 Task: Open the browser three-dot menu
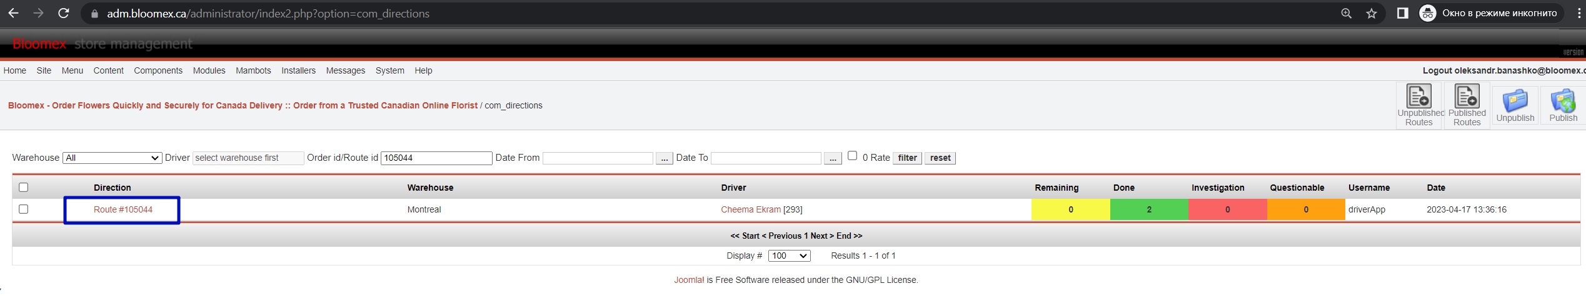[x=1578, y=13]
